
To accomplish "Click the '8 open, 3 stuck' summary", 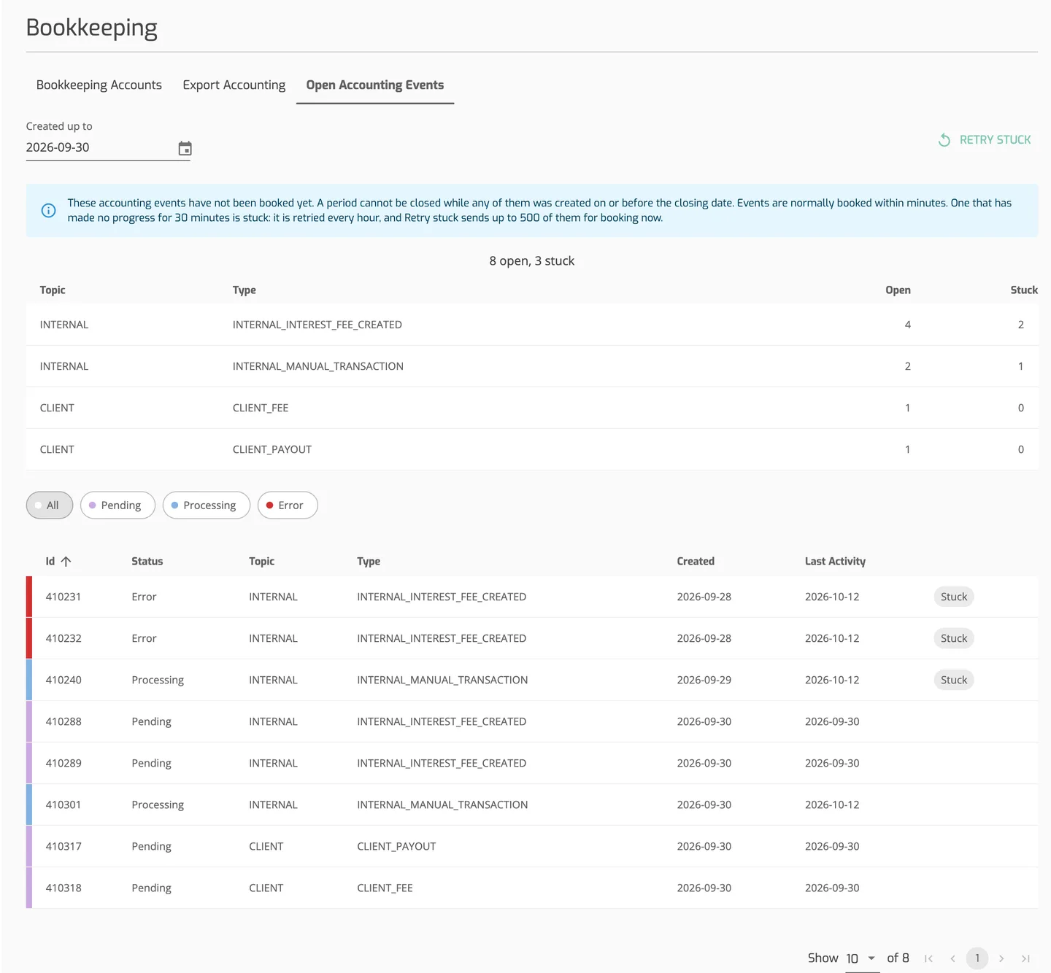I will (532, 261).
